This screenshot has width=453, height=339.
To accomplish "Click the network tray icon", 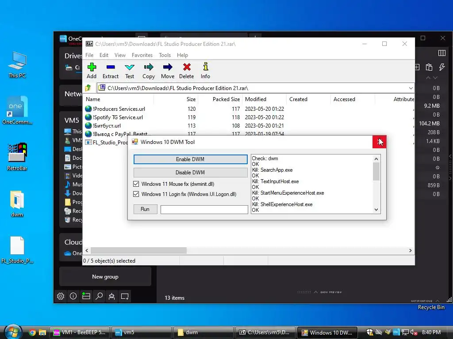I will [405, 332].
